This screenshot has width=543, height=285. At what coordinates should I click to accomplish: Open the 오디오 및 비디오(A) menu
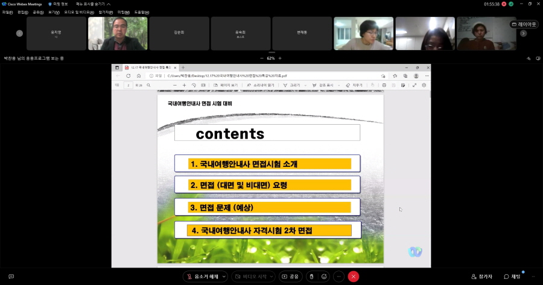tap(79, 12)
